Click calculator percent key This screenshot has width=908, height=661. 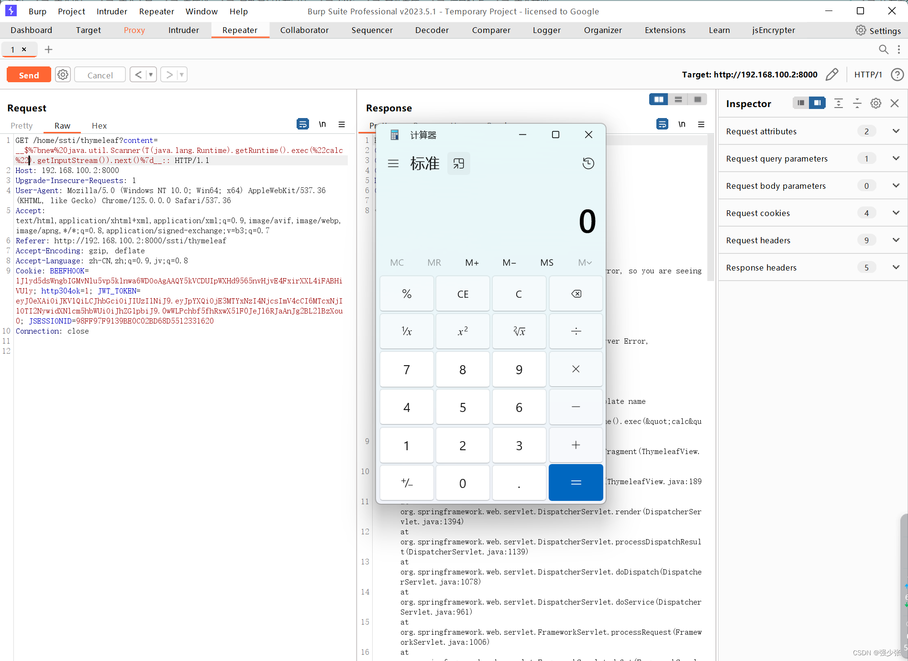point(407,293)
